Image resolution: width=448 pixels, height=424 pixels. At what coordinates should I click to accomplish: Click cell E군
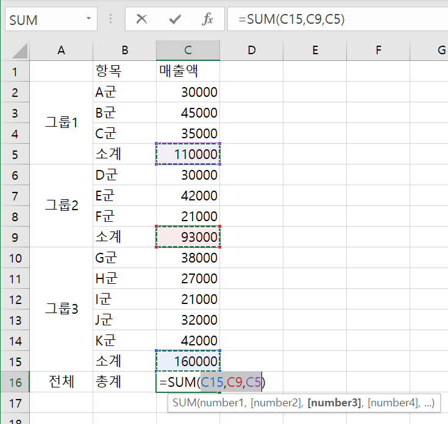tap(124, 196)
